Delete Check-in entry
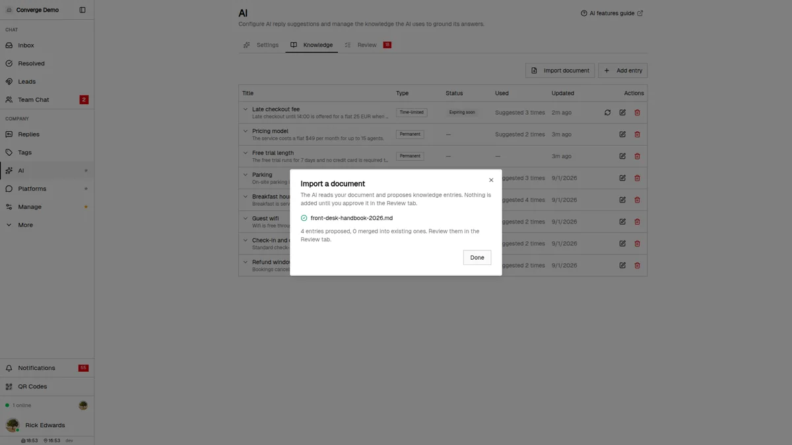This screenshot has height=445, width=792. point(637,243)
